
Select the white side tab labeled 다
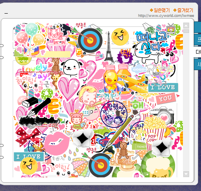(197, 52)
